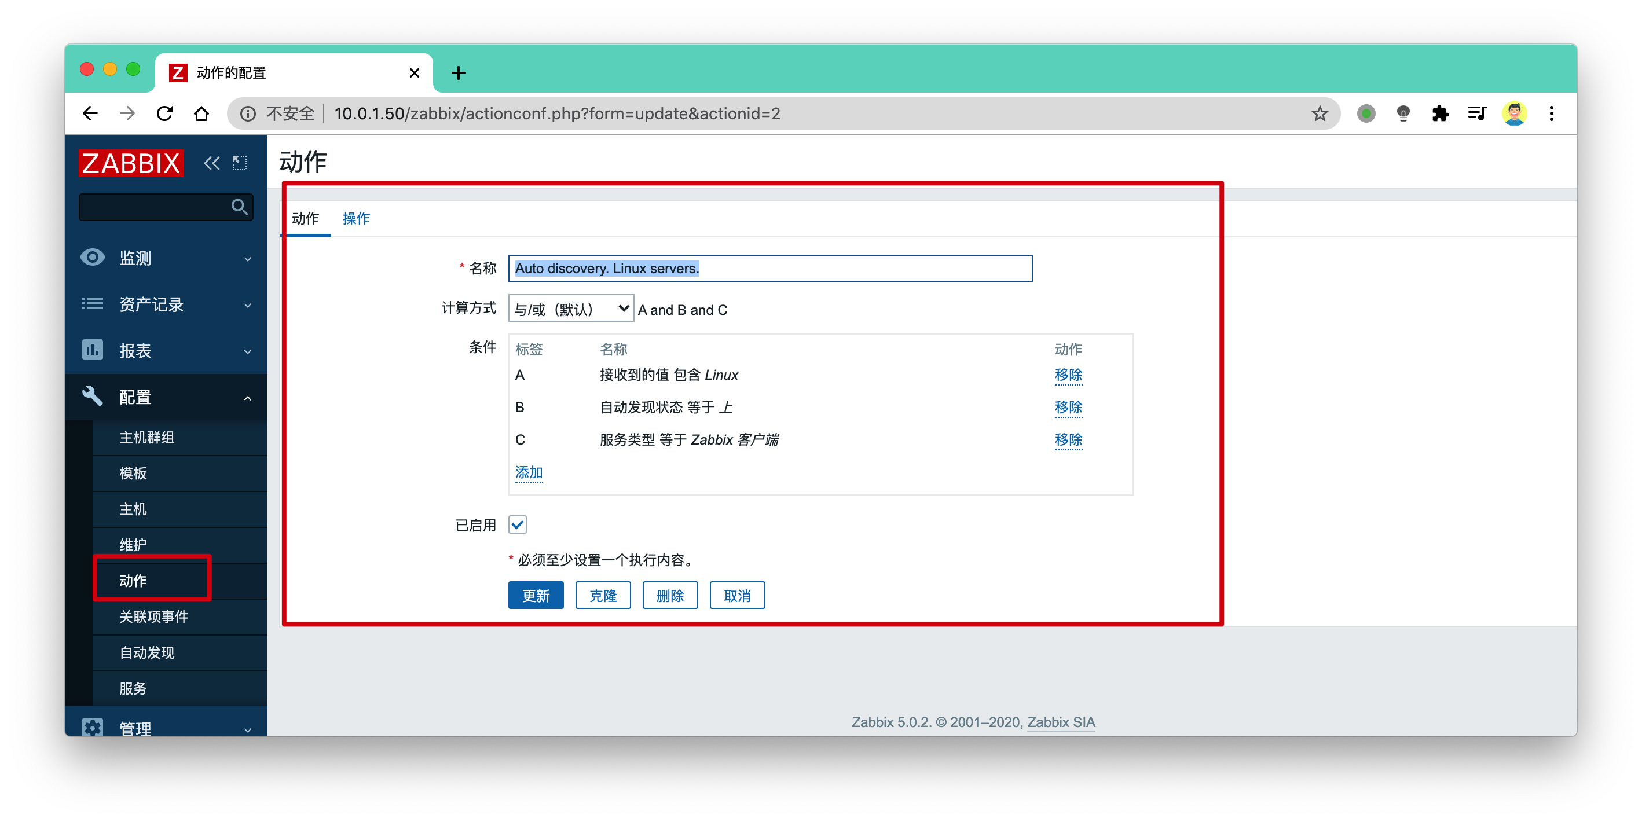The image size is (1642, 822).
Task: Remove condition A via 移除 link
Action: click(1068, 375)
